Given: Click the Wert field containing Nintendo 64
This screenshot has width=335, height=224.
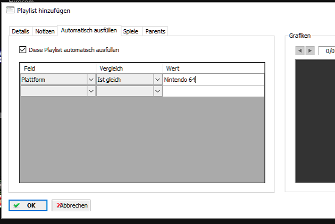Looking at the screenshot, I should click(213, 80).
